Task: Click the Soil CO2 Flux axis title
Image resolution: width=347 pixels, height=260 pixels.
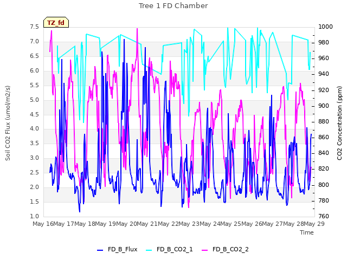Action: [8, 123]
